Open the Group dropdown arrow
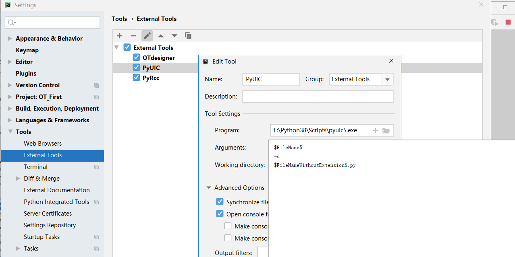515x257 pixels. coord(387,79)
